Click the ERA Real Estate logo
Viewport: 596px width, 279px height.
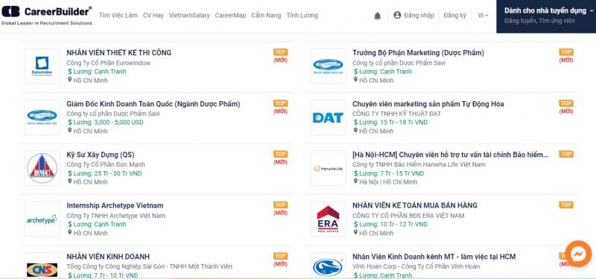click(x=328, y=219)
